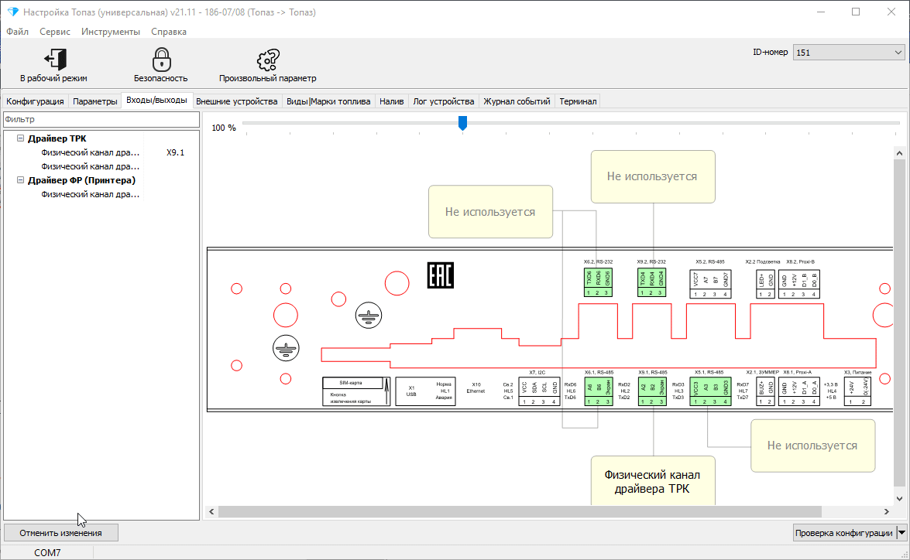Select X2.1 ЗУММЕР connector block

click(x=765, y=392)
